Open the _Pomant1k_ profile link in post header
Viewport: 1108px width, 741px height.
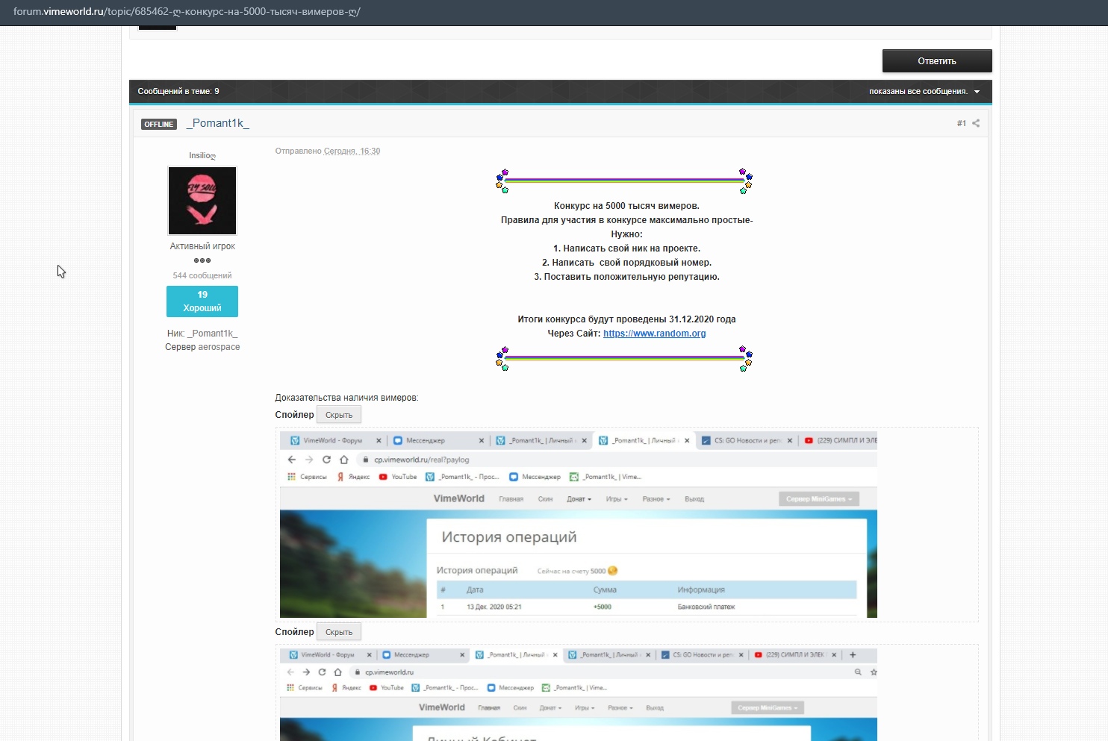(x=218, y=124)
